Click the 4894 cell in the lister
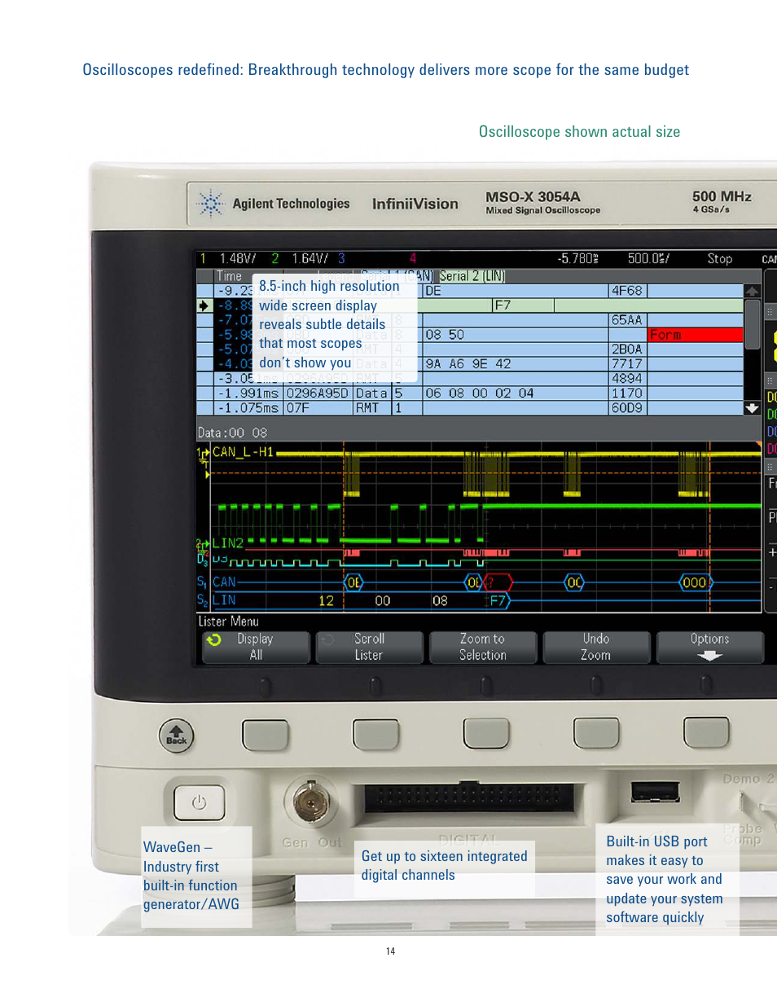Screen dimensions: 777x1006 tap(627, 379)
